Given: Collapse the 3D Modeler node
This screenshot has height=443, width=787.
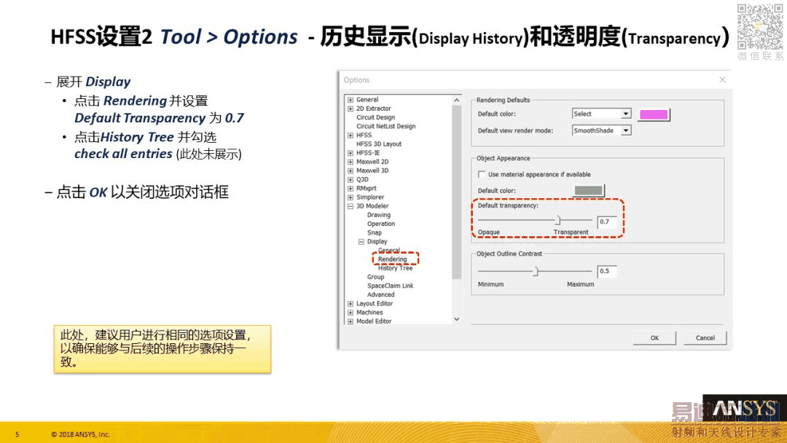Looking at the screenshot, I should point(351,206).
